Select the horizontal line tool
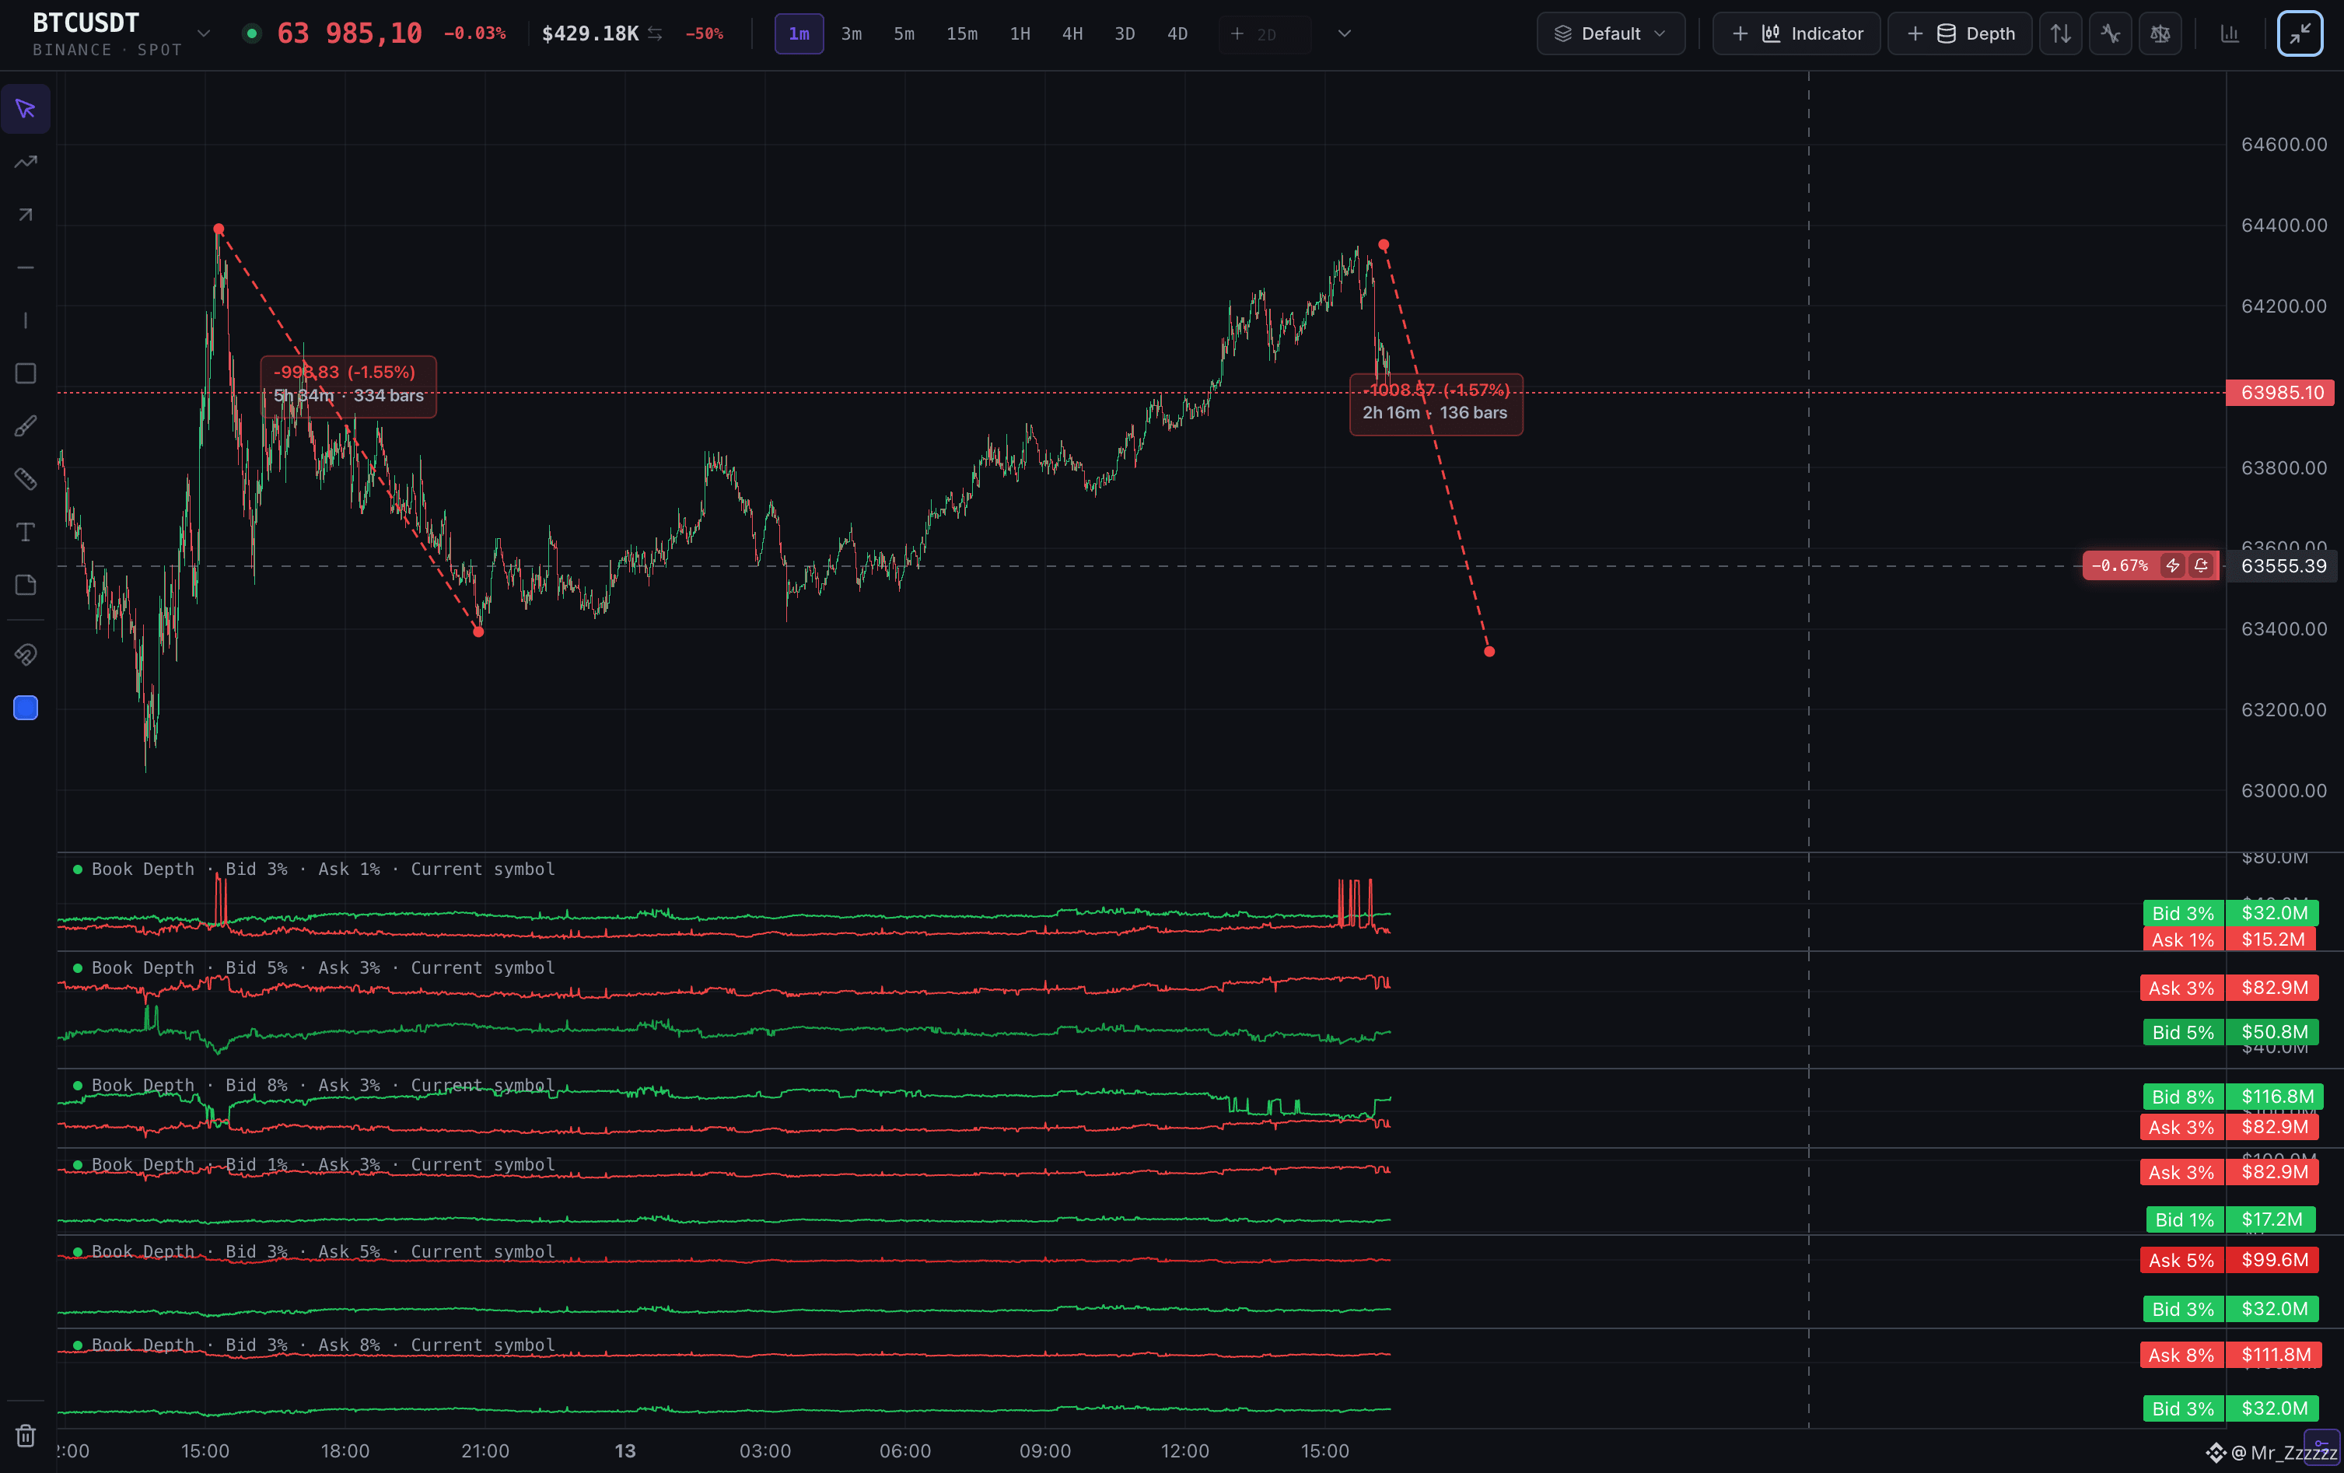Image resolution: width=2344 pixels, height=1473 pixels. pos(26,267)
